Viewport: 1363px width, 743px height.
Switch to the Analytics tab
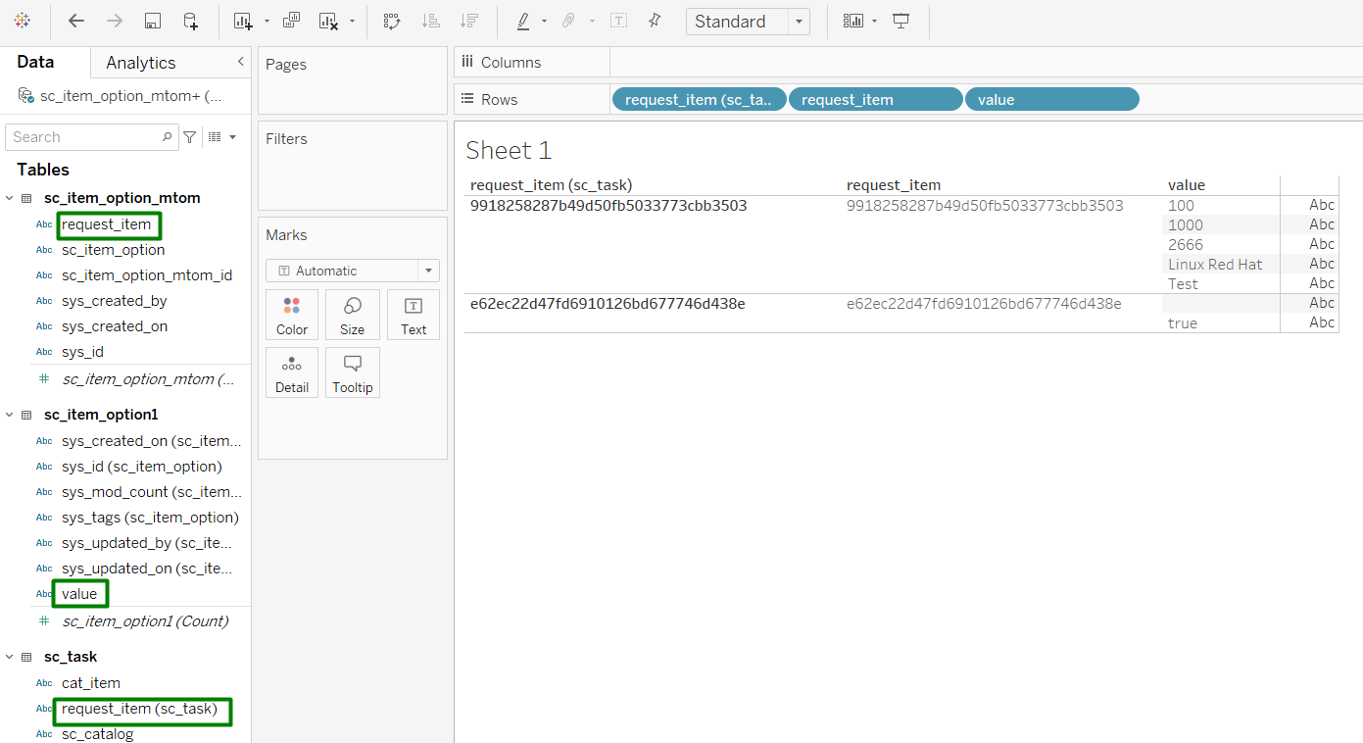[x=141, y=63]
